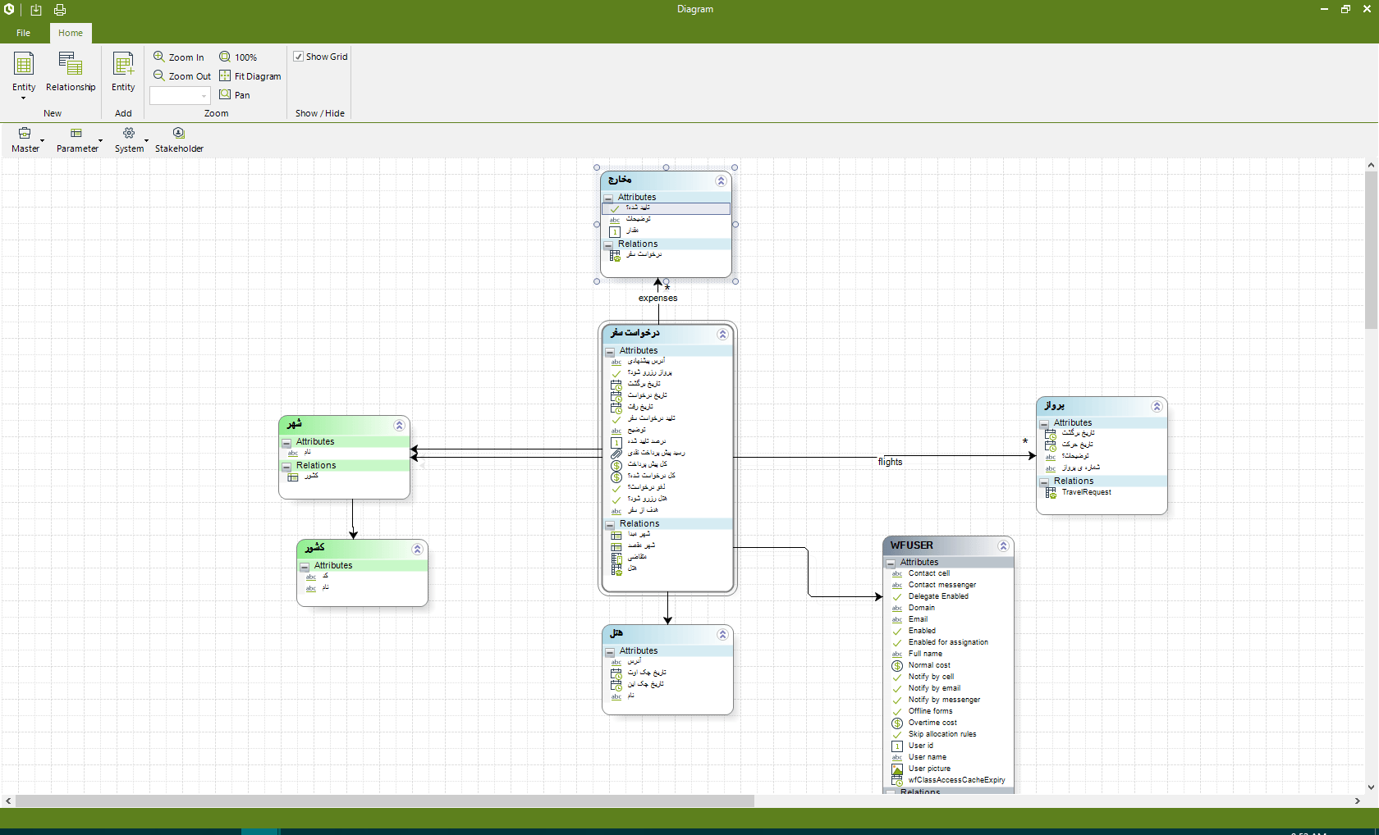Click the Add Entity ribbon icon
This screenshot has width=1379, height=835.
(123, 64)
